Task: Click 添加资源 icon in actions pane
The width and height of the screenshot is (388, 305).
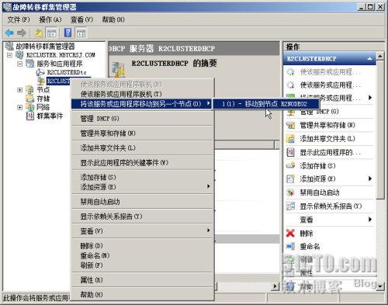Action: pos(291,178)
